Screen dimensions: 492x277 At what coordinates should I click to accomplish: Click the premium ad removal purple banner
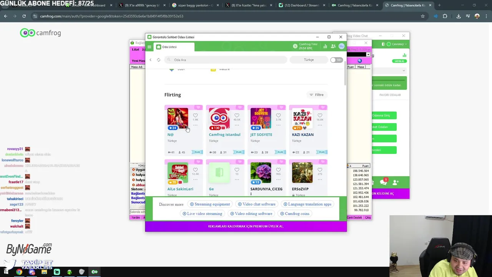coord(246,226)
